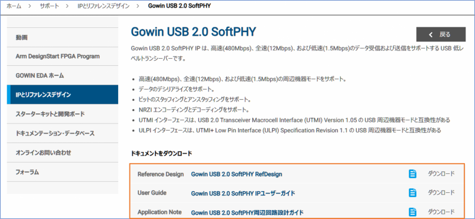Image resolution: width=475 pixels, height=219 pixels.
Task: Select GOWIN EDA ホーム in sidebar
Action: pos(63,75)
